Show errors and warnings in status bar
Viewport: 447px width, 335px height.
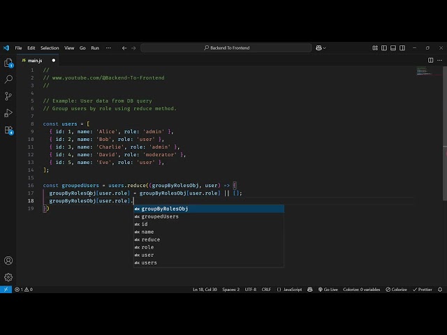click(24, 290)
